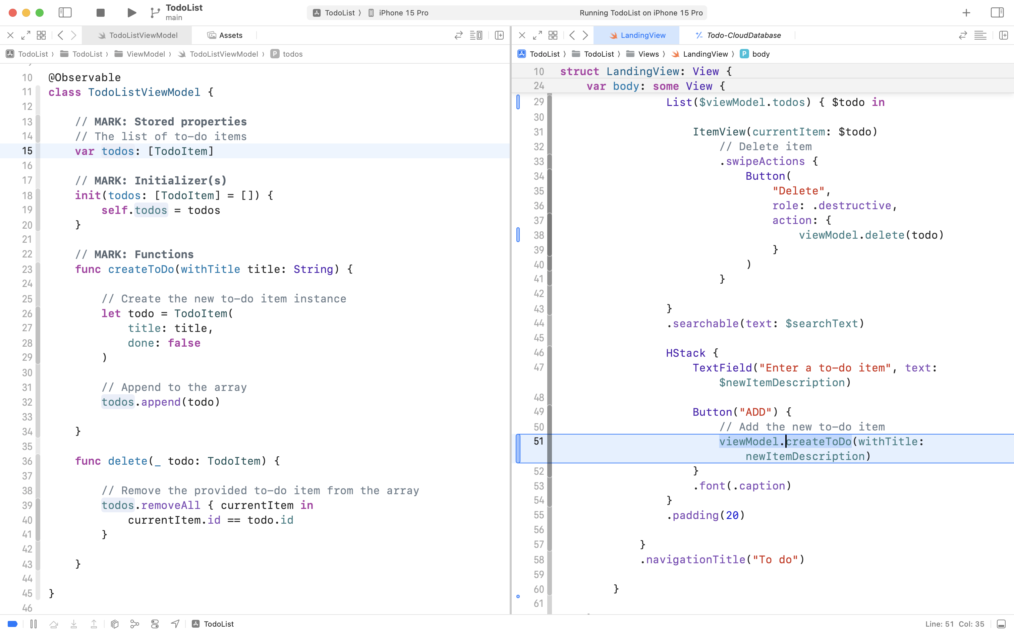Screen dimensions: 1014x633
Task: Show the right inspector panel
Action: coord(998,12)
